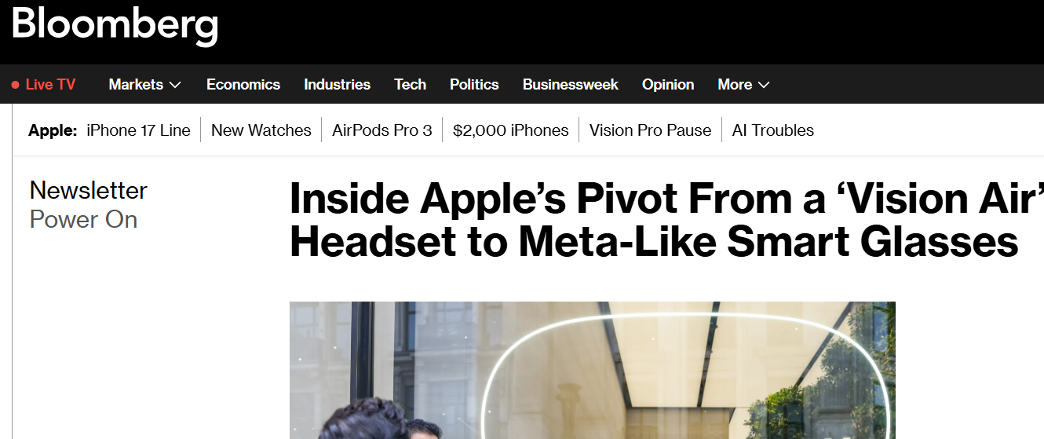Select the Politics section
The height and width of the screenshot is (439, 1044).
click(x=474, y=84)
